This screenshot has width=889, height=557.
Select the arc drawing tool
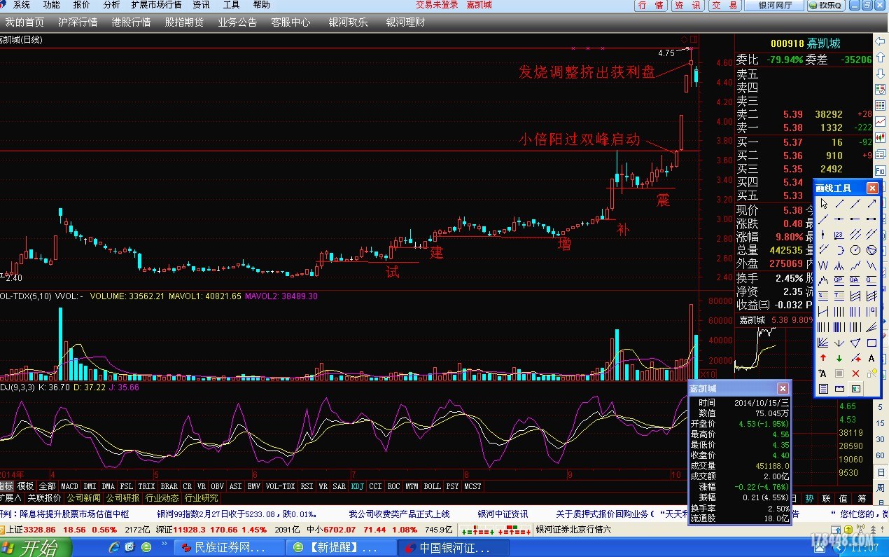(x=839, y=250)
